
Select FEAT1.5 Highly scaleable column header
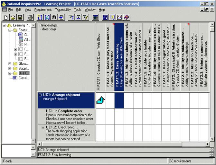point(147,57)
